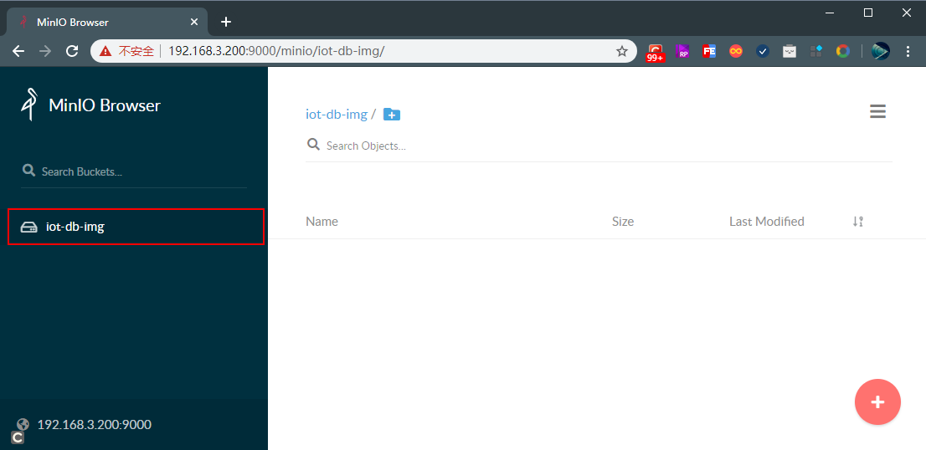926x450 pixels.
Task: Click the drive icon next to iot-db-img
Action: tap(29, 227)
